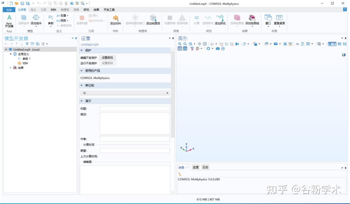The height and width of the screenshot is (204, 350).
Task: Click the print icon in the graphics window
Action: pos(223,49)
